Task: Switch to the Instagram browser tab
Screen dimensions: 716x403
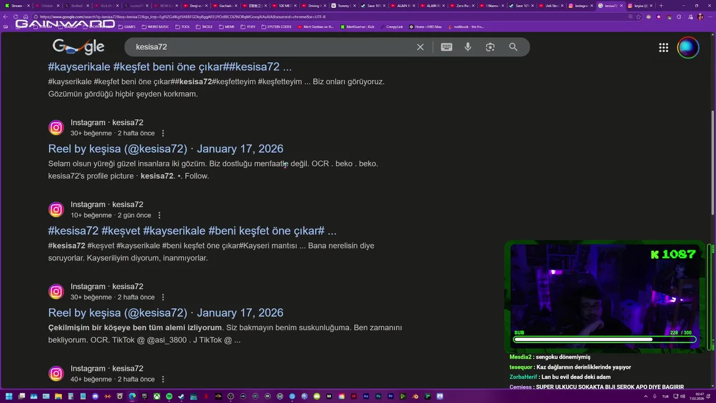Action: (x=580, y=6)
